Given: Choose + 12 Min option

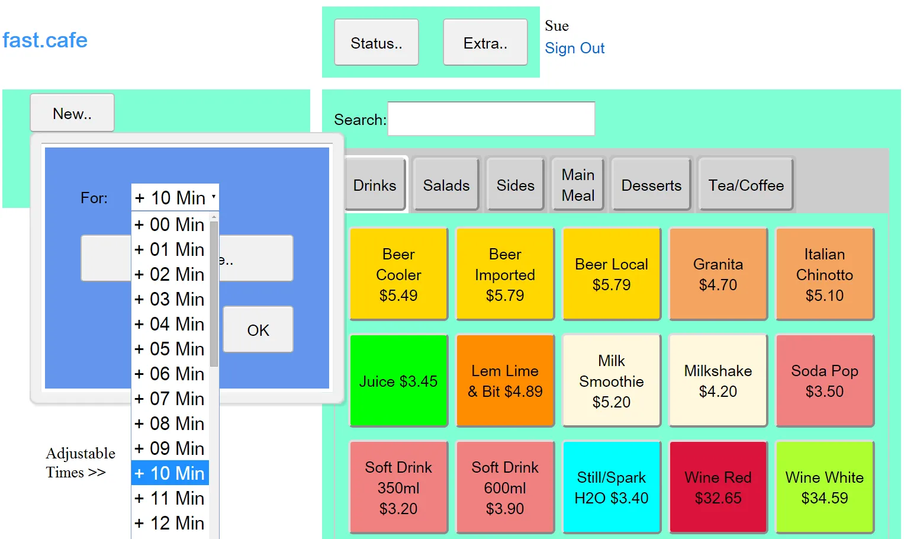Looking at the screenshot, I should pyautogui.click(x=170, y=523).
